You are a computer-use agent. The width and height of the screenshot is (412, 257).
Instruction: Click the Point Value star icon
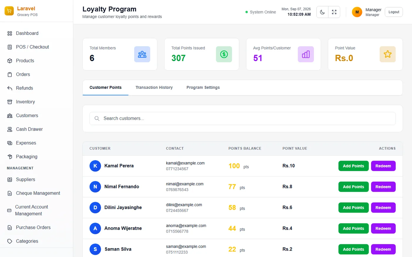tap(388, 54)
